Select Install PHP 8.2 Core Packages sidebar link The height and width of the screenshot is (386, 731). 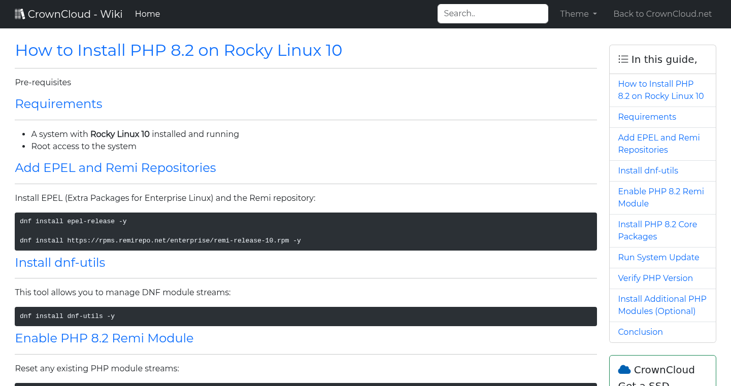click(657, 230)
